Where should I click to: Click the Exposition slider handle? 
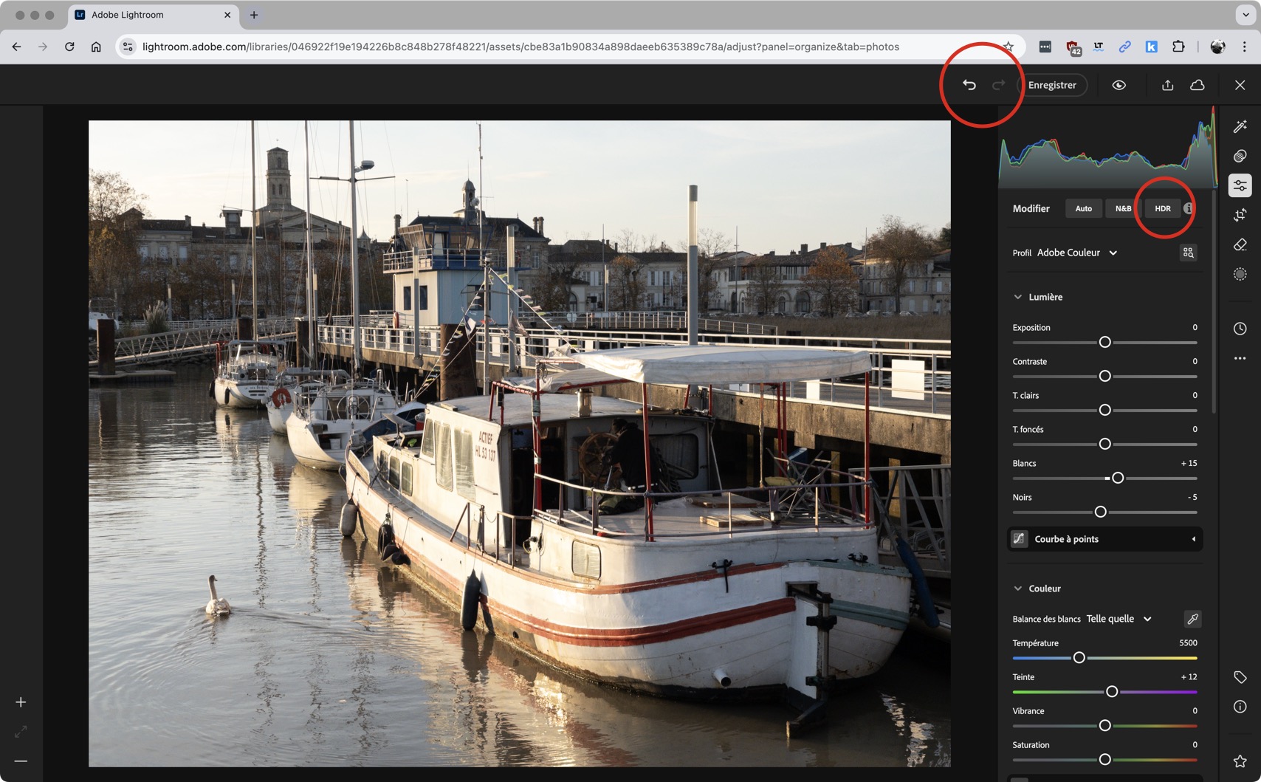pos(1104,342)
